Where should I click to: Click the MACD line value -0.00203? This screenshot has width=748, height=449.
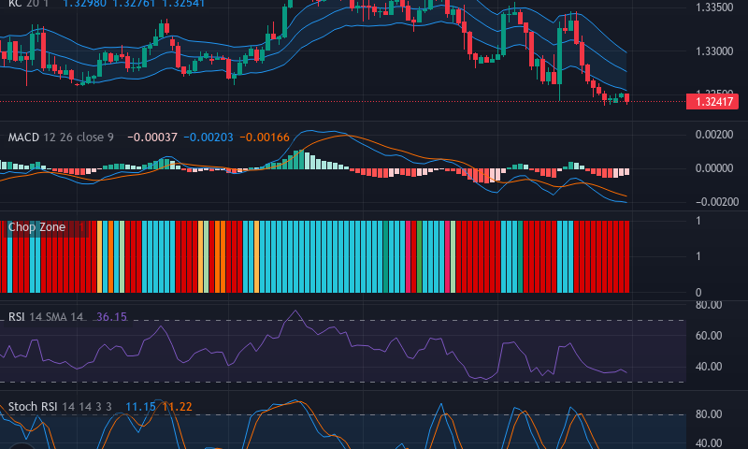click(209, 138)
